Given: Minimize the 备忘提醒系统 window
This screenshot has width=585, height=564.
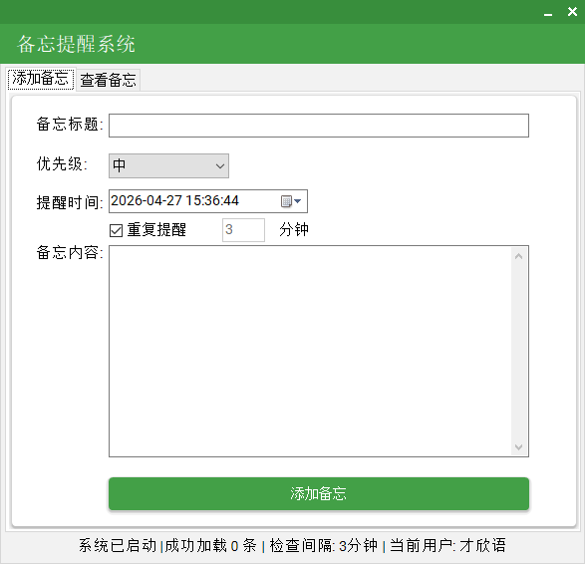Looking at the screenshot, I should [548, 13].
